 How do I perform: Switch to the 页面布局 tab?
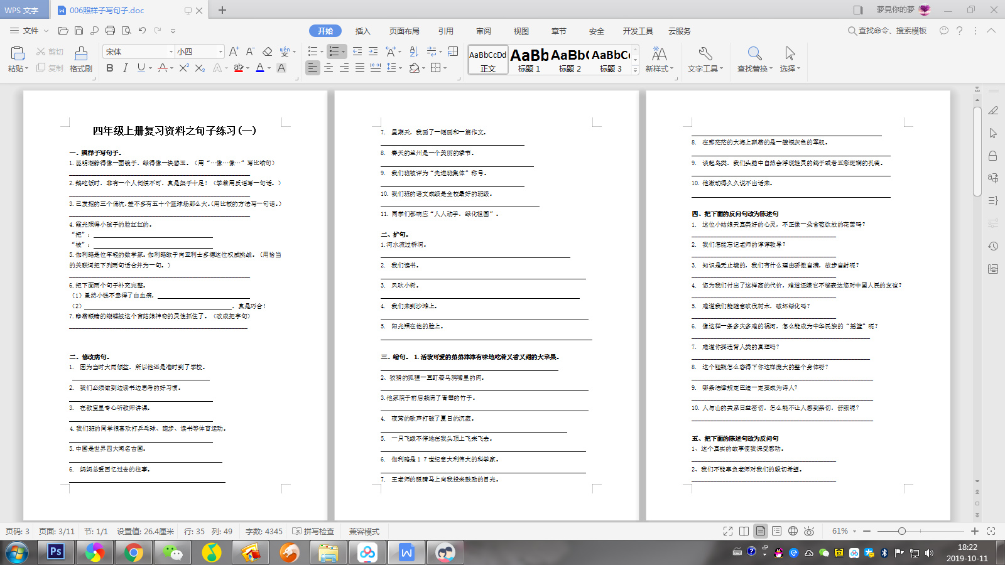tap(404, 31)
